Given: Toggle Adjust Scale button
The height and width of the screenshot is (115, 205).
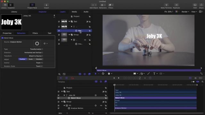Looking at the screenshot, I should click(x=31, y=59).
